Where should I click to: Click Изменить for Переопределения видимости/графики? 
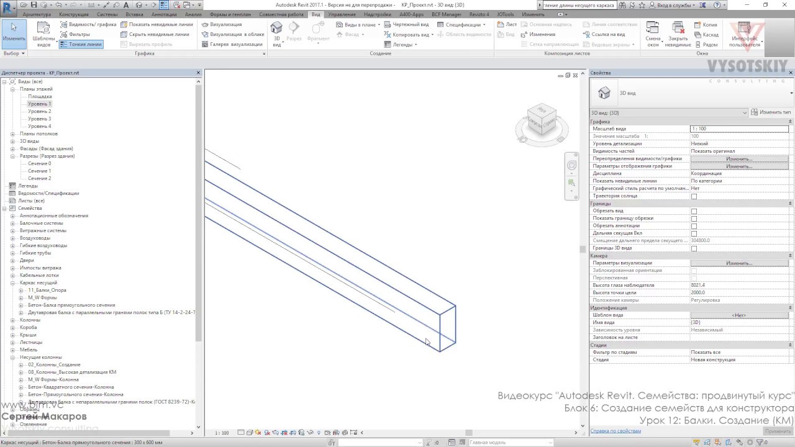[739, 159]
